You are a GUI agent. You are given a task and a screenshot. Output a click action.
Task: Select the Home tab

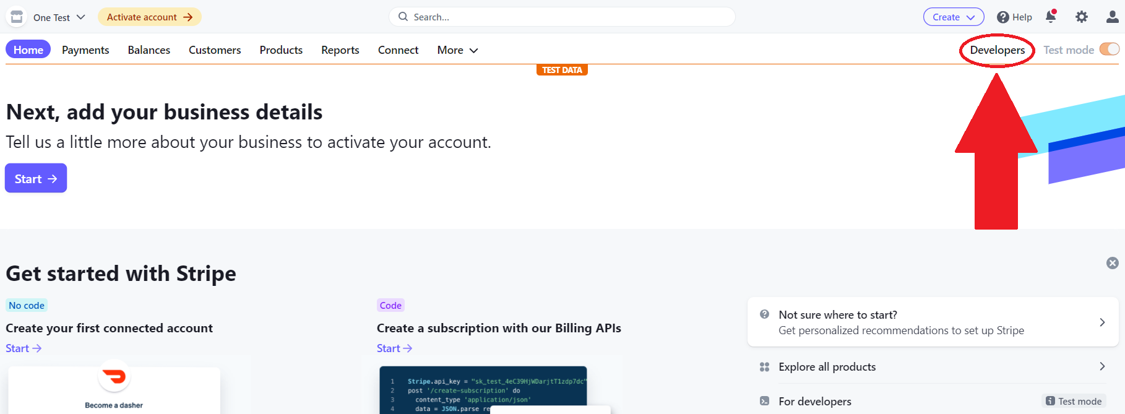point(28,50)
